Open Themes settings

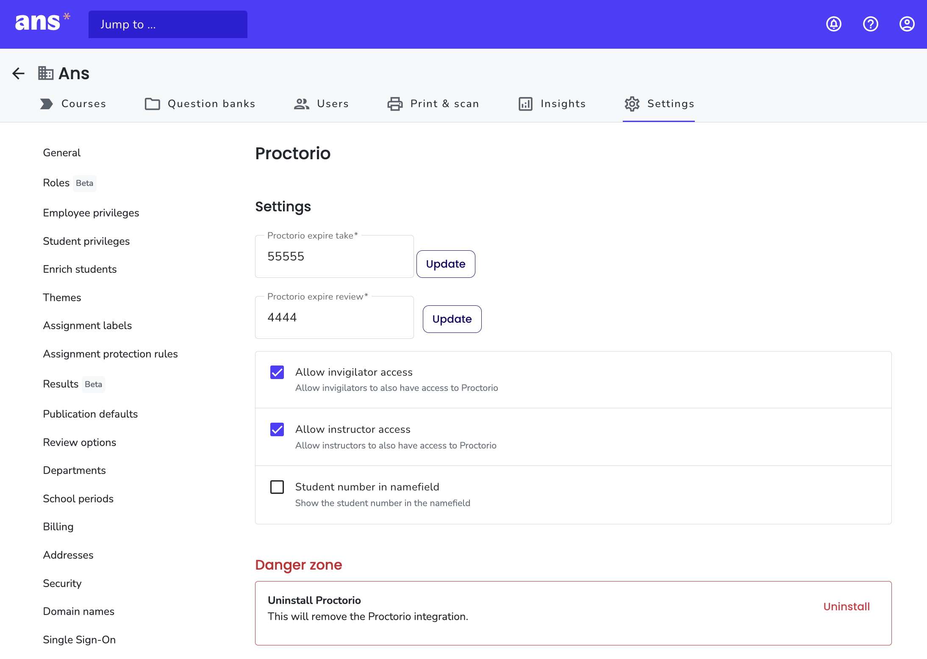click(x=62, y=298)
